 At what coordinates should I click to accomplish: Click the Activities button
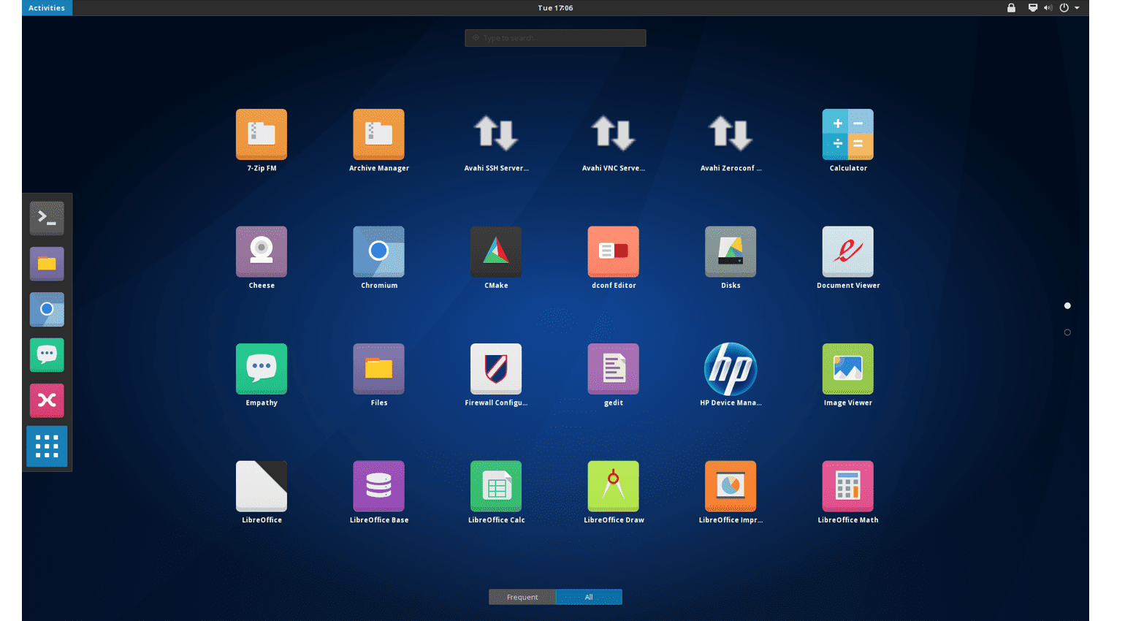(x=47, y=8)
